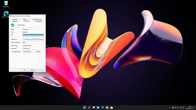
Task: Switch to the Details tab
Action: 25,20
